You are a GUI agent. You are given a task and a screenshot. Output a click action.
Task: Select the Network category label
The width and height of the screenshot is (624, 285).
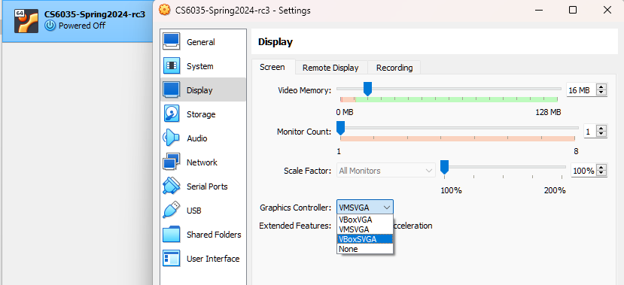pyautogui.click(x=202, y=162)
